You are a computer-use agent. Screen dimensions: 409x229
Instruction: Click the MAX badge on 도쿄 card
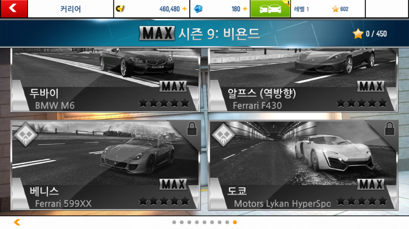click(371, 185)
